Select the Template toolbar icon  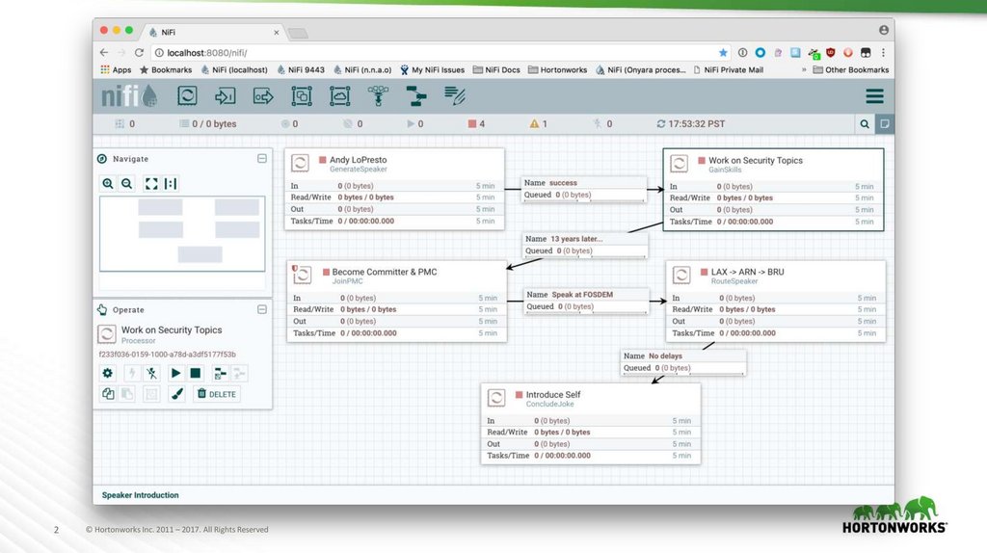415,96
